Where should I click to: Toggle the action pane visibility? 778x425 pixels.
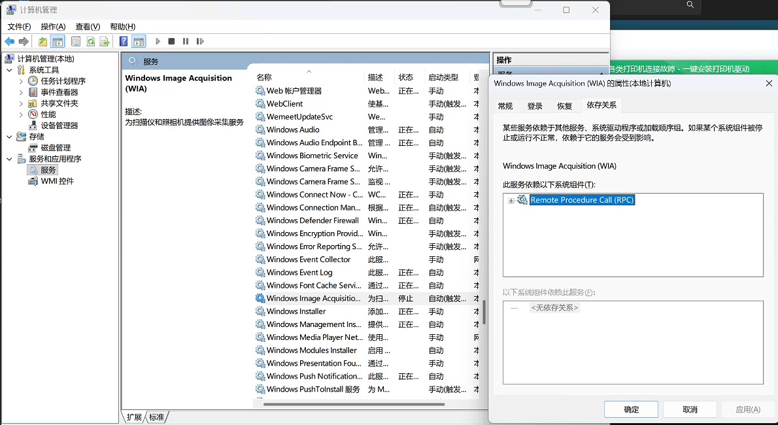(138, 41)
